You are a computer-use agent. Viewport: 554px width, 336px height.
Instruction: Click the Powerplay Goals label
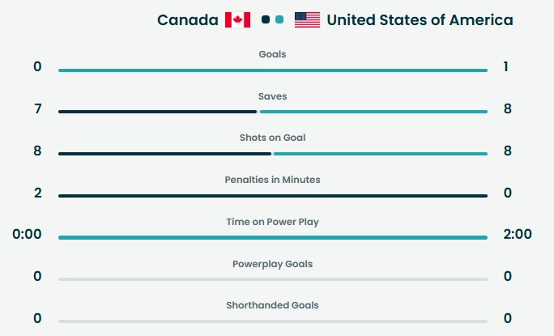[272, 264]
